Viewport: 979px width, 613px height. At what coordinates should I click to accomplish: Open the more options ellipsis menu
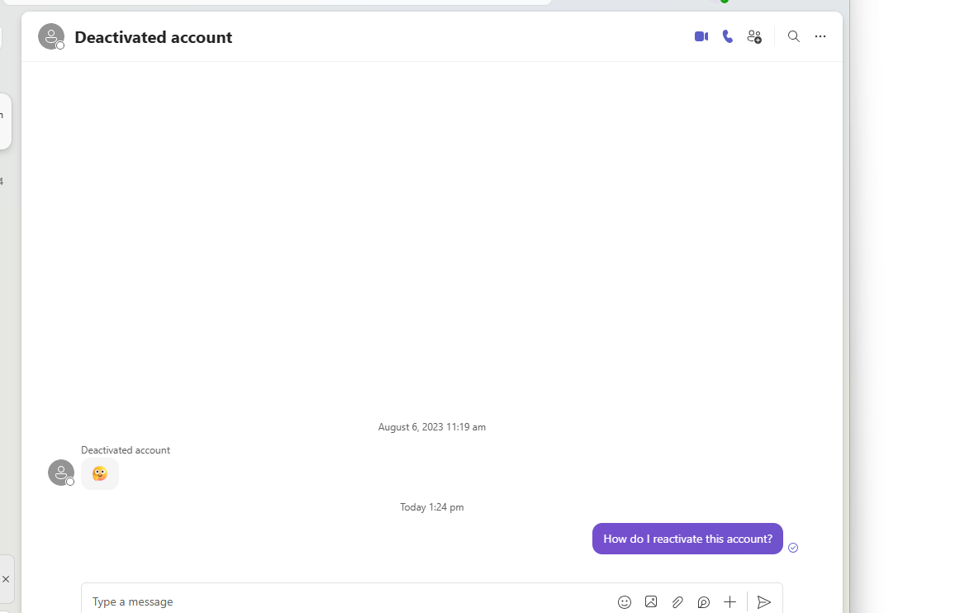(x=820, y=37)
